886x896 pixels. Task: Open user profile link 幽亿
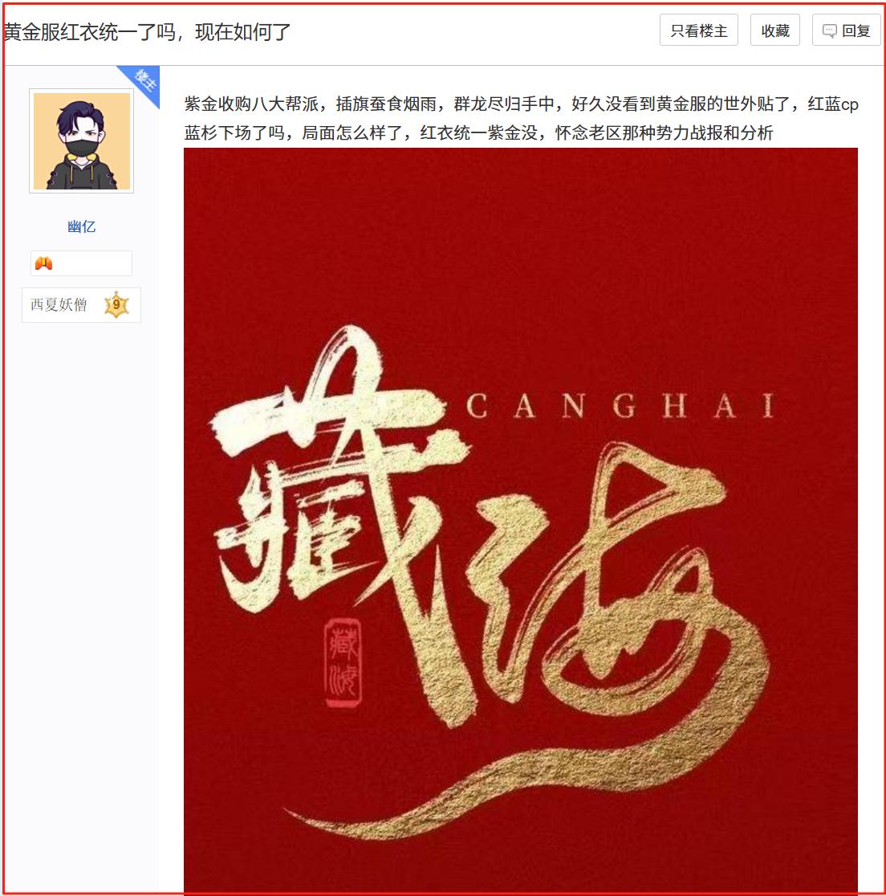pos(82,227)
